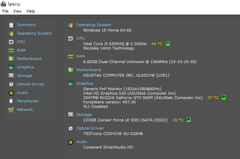Click the CPU temperature indicator icon
This screenshot has height=159, width=240.
(168, 44)
